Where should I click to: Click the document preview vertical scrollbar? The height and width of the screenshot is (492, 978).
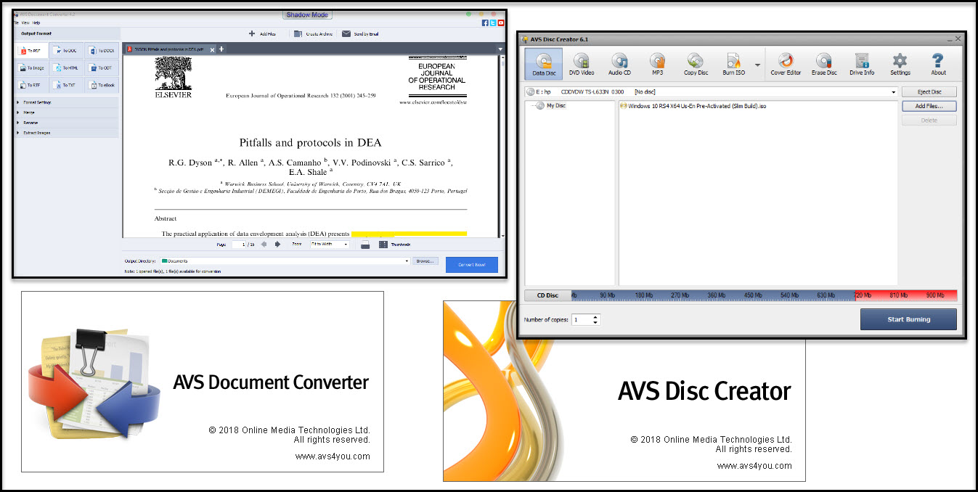pos(502,147)
